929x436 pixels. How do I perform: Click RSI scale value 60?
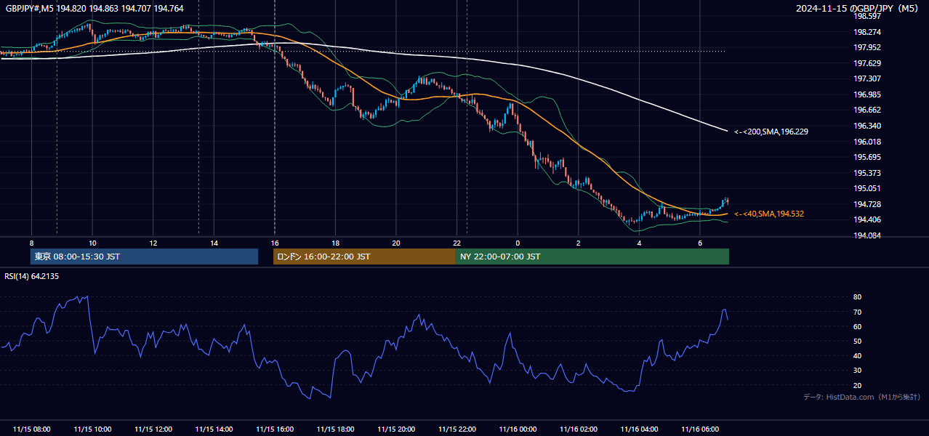point(857,327)
